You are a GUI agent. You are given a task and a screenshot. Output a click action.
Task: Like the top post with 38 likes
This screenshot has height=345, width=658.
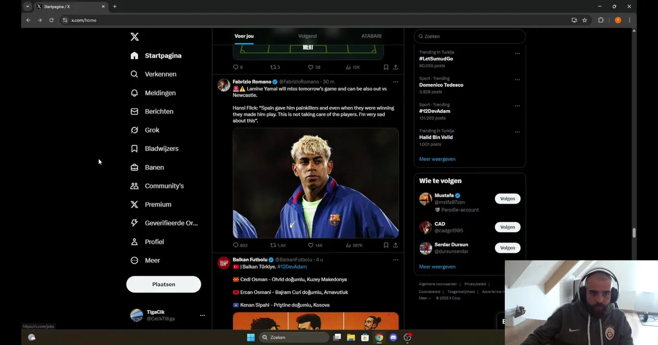click(x=314, y=67)
